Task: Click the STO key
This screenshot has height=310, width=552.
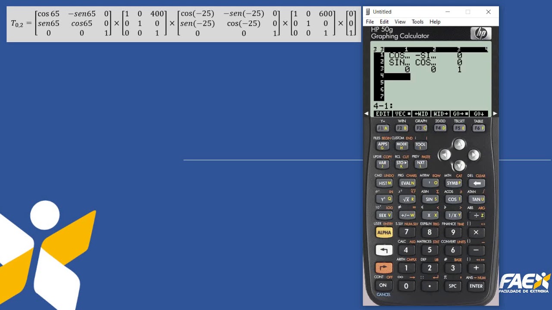Action: [x=402, y=164]
